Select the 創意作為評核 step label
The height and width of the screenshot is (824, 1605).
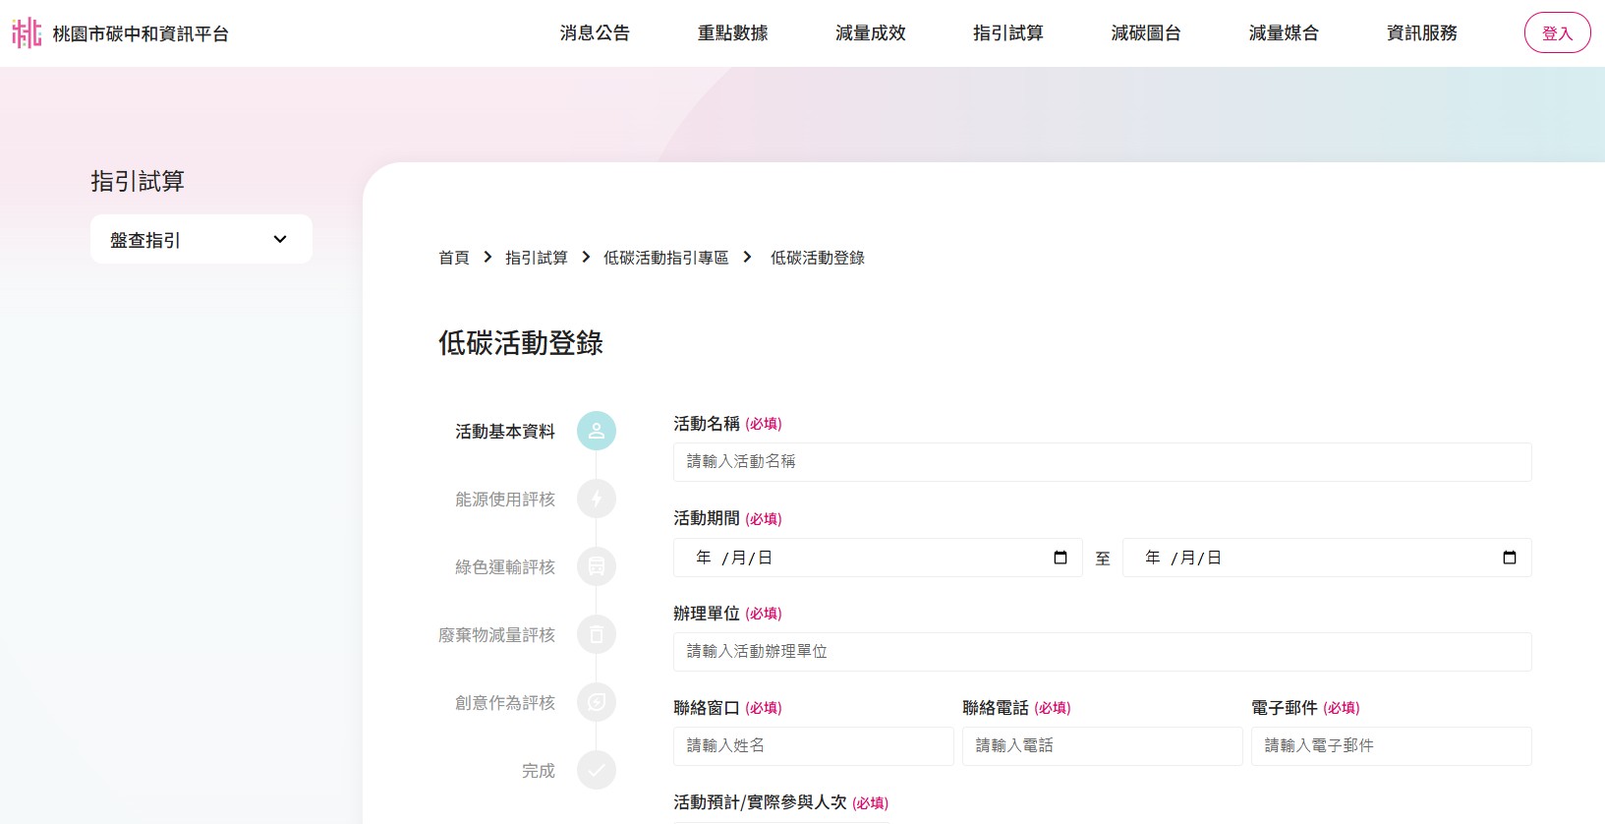[x=505, y=702]
